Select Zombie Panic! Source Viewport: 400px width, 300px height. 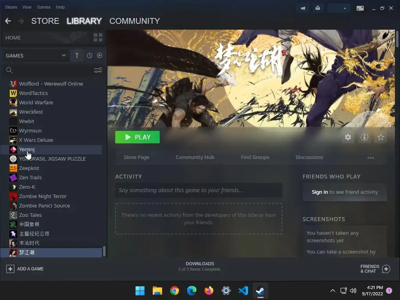pos(51,205)
